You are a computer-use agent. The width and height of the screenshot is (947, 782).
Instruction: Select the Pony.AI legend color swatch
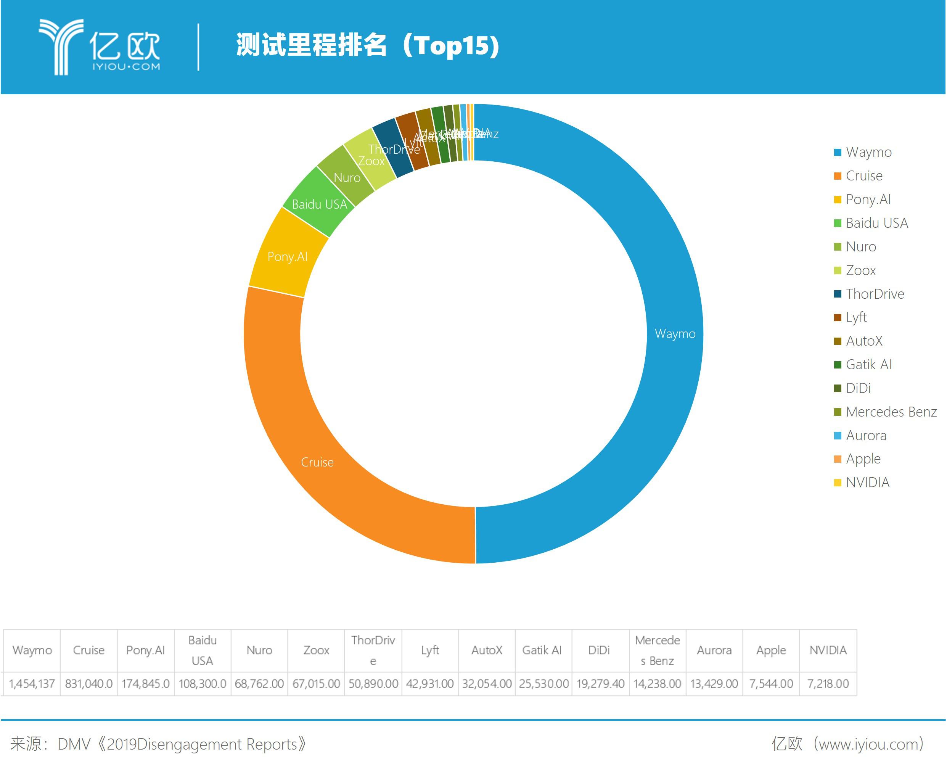838,200
